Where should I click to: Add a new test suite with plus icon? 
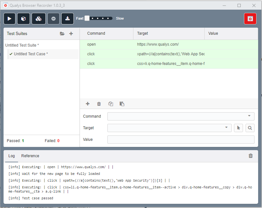71,33
